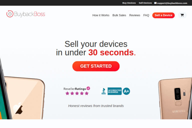Click the BuybackBoss power logo icon

click(x=10, y=14)
